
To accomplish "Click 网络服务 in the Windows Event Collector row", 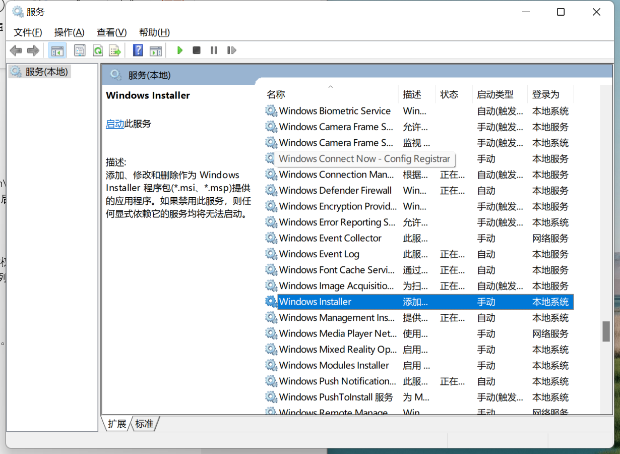I will tap(550, 238).
